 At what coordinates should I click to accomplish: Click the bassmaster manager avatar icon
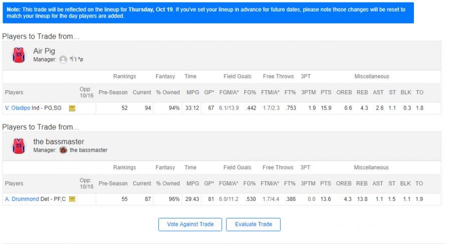pyautogui.click(x=63, y=150)
